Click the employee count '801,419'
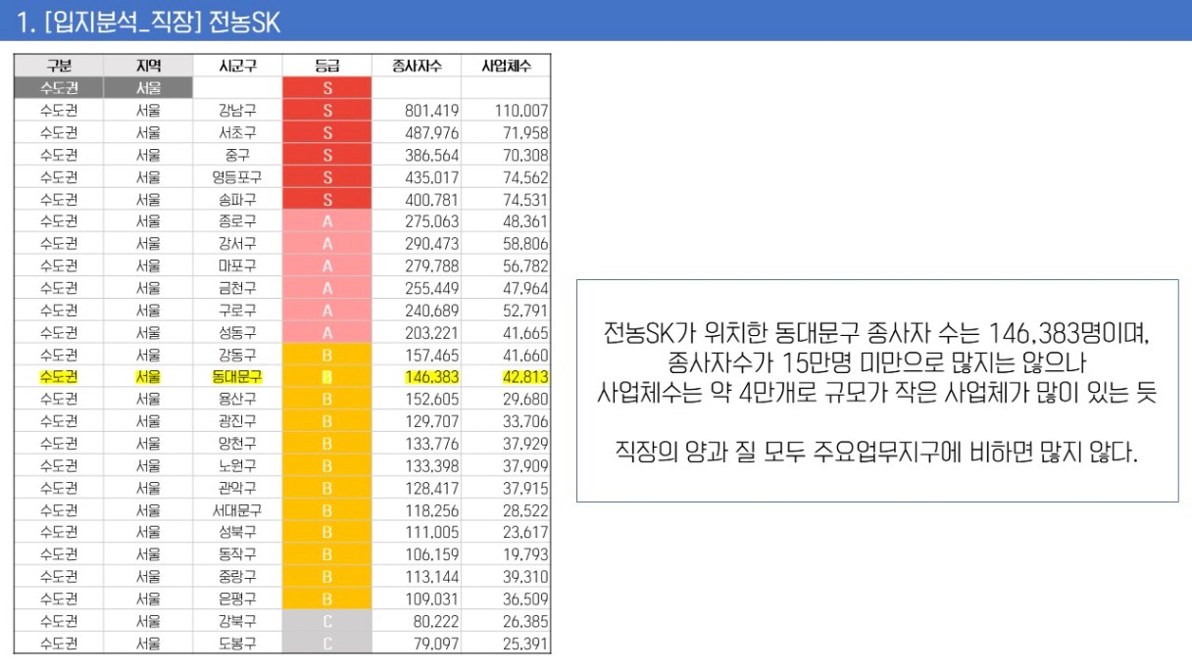 pyautogui.click(x=431, y=111)
